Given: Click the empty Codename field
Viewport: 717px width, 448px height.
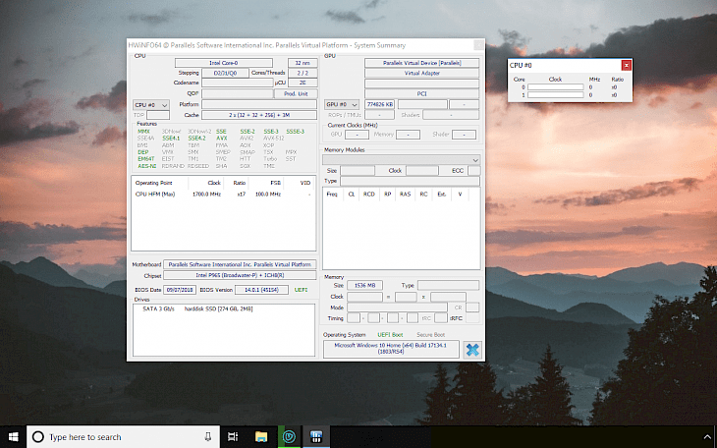Looking at the screenshot, I should pos(238,83).
